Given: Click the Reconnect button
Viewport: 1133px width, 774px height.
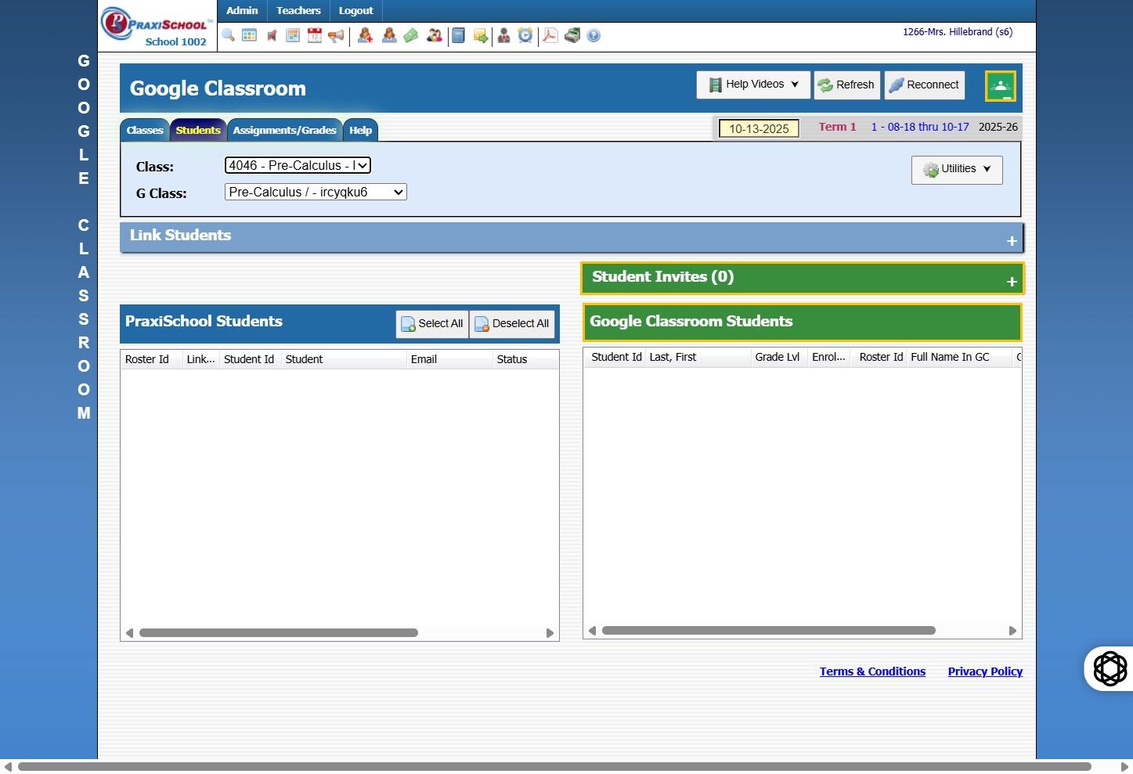Looking at the screenshot, I should point(925,85).
